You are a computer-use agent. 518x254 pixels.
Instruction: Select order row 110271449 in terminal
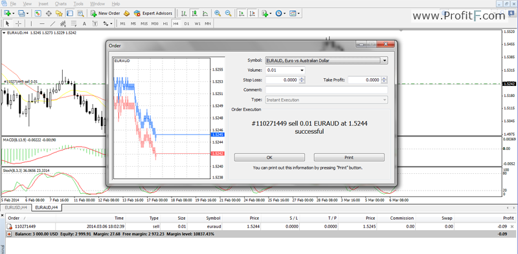pyautogui.click(x=260, y=227)
